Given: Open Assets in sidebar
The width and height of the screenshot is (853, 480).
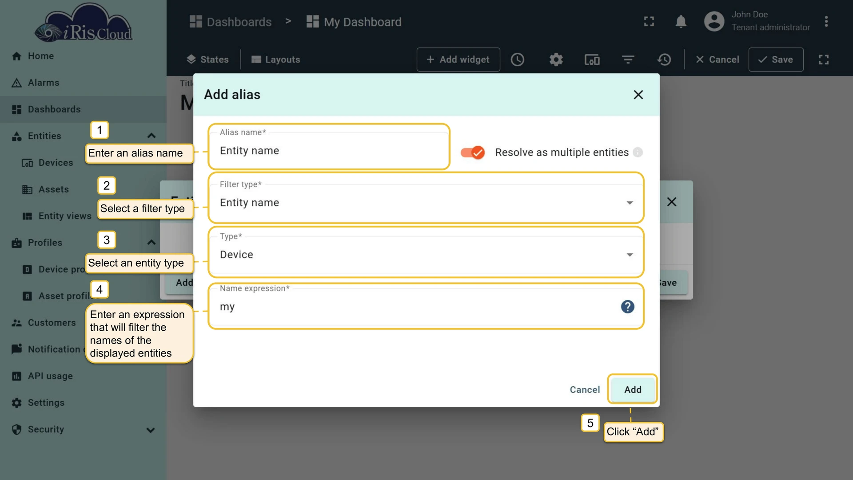Looking at the screenshot, I should pyautogui.click(x=45, y=189).
